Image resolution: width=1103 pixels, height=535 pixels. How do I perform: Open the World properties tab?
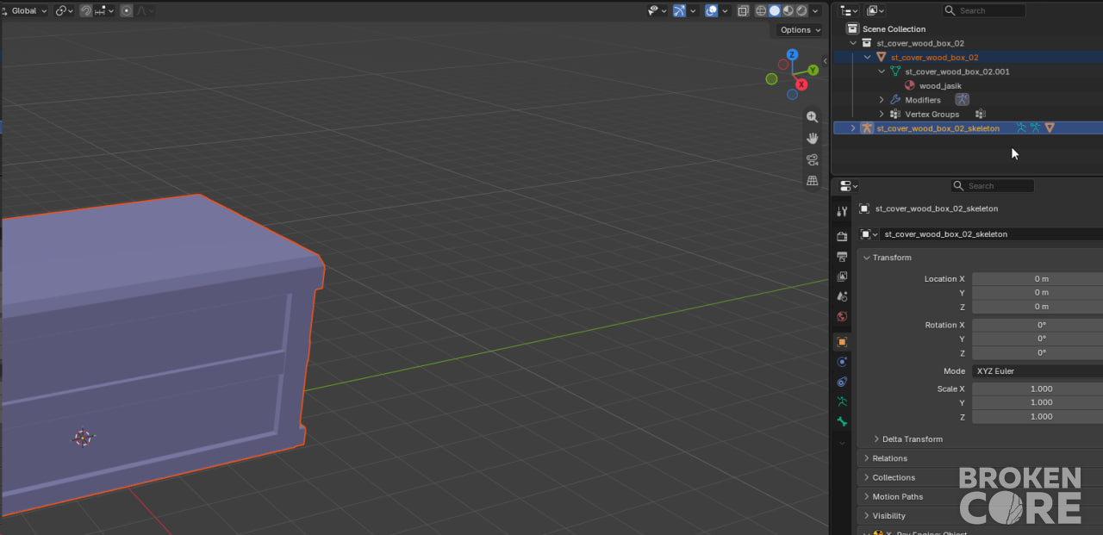coord(842,316)
